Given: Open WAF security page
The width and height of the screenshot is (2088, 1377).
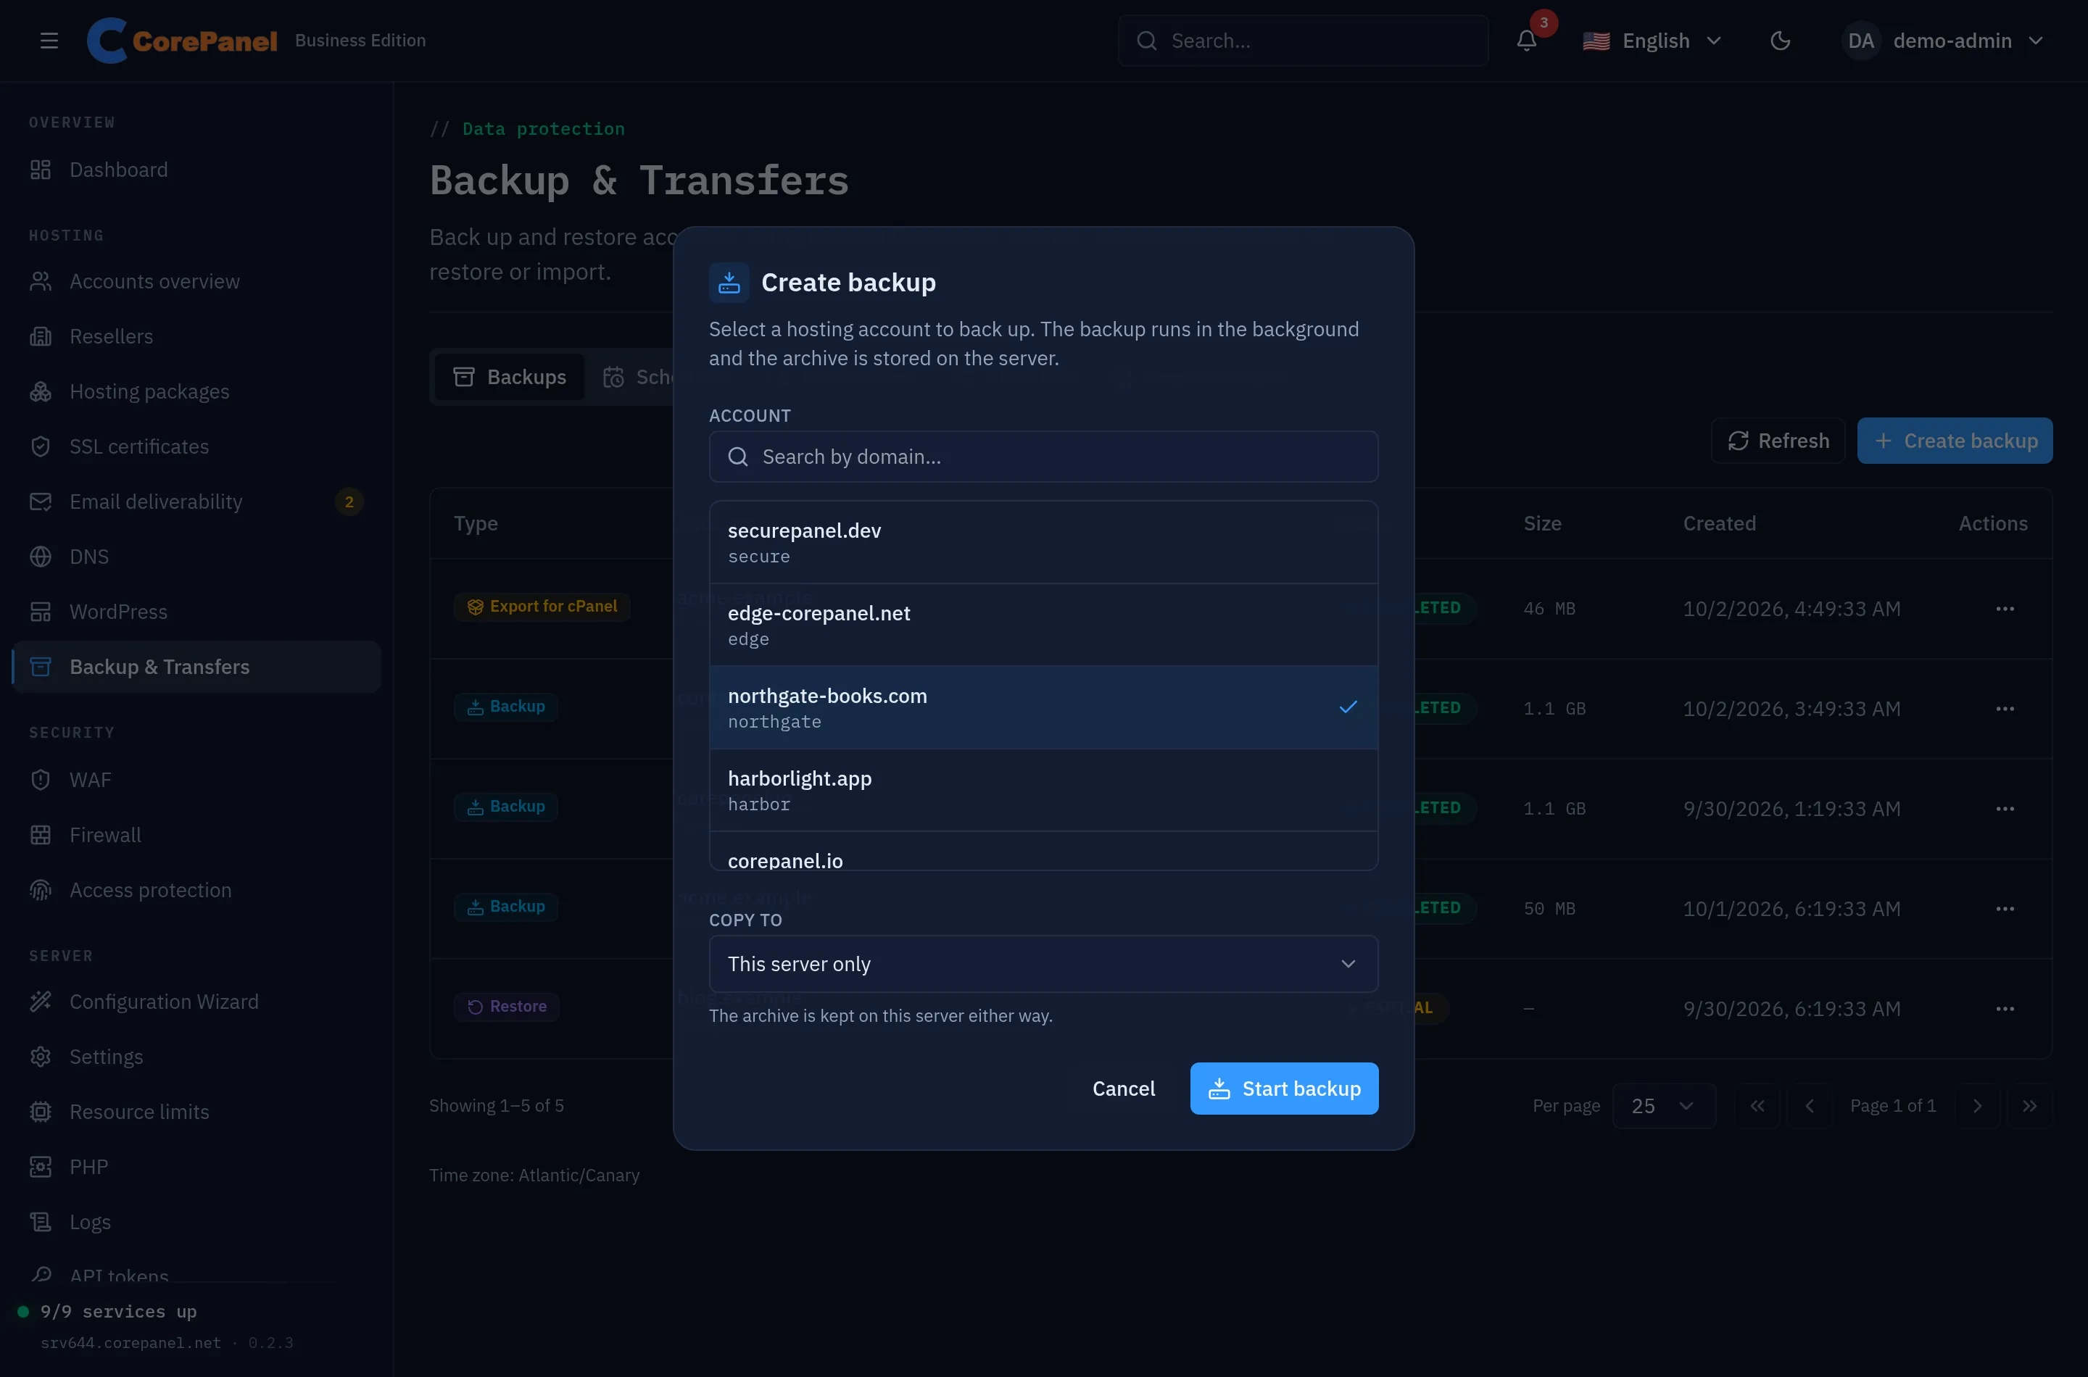Looking at the screenshot, I should pos(196,780).
